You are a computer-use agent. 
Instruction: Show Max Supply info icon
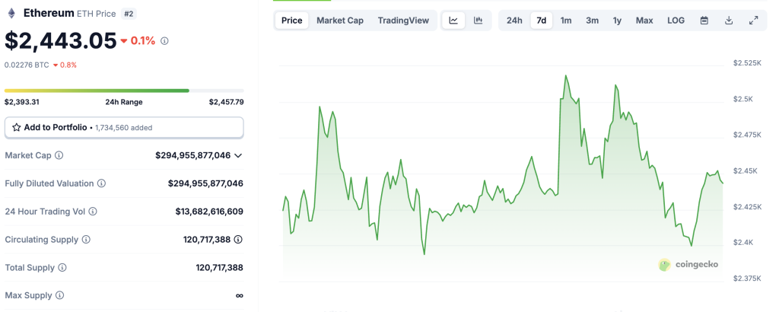pos(59,295)
